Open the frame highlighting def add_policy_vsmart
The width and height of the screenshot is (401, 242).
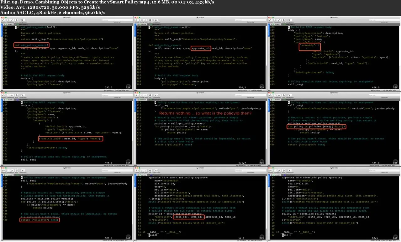pyautogui.click(x=67, y=53)
